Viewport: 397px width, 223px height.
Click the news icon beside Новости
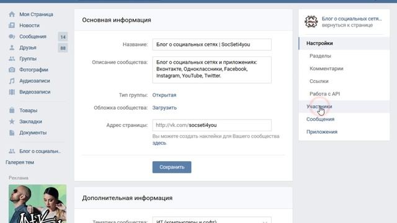(12, 25)
